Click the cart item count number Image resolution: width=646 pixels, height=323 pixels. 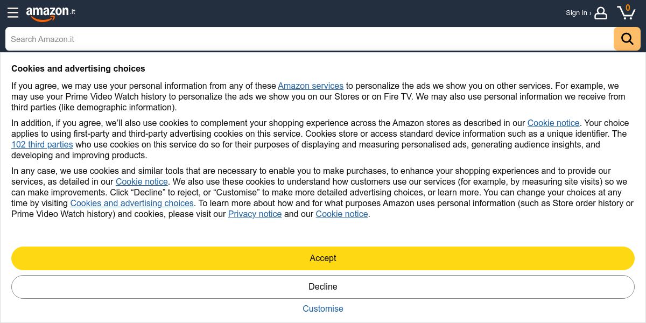coord(628,8)
